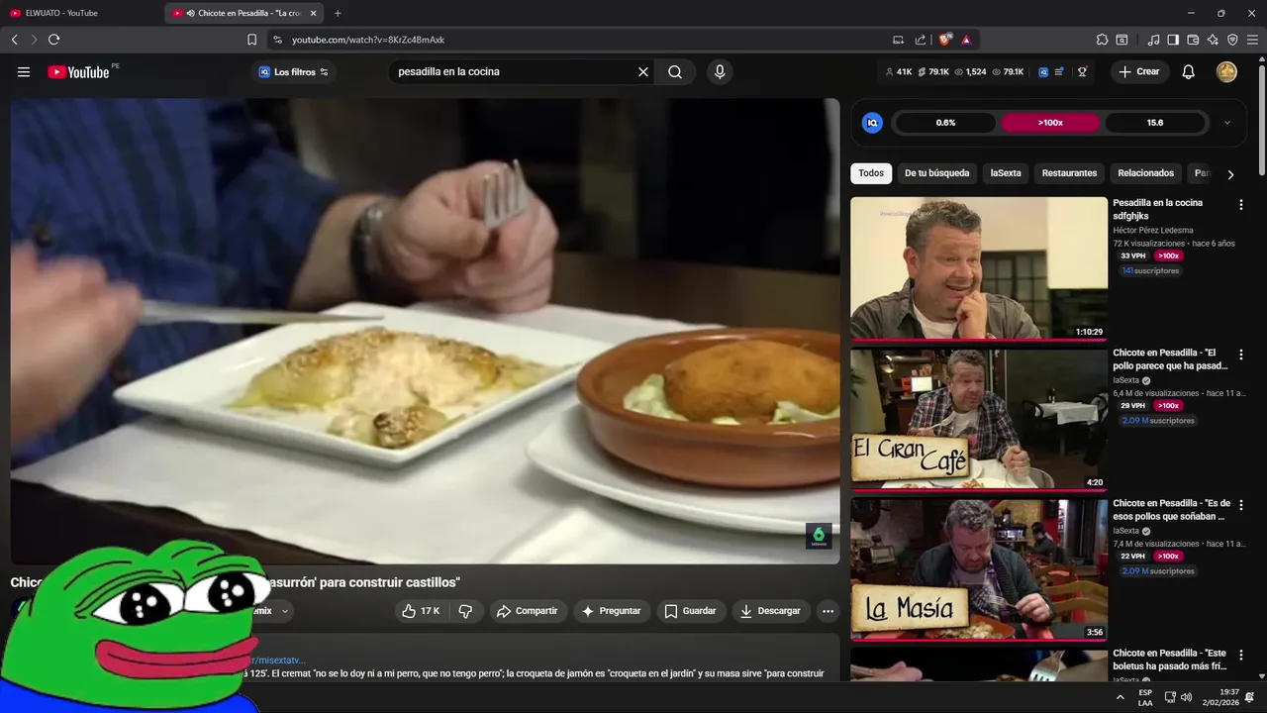
Task: Switch to the ELWUATO - YouTube browser tab
Action: [79, 13]
